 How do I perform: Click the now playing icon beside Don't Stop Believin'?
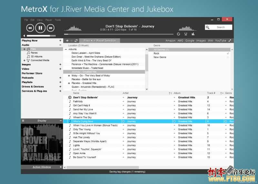tap(70, 97)
